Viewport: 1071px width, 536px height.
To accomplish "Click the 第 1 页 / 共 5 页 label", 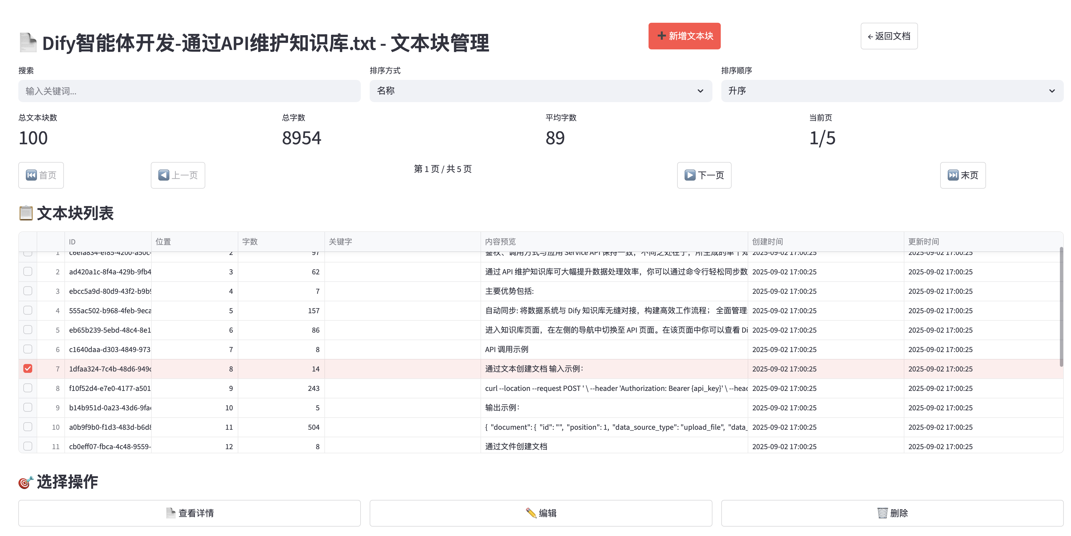I will pyautogui.click(x=442, y=169).
